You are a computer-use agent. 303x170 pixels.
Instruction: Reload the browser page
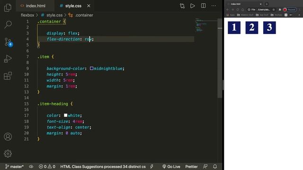(x=238, y=9)
